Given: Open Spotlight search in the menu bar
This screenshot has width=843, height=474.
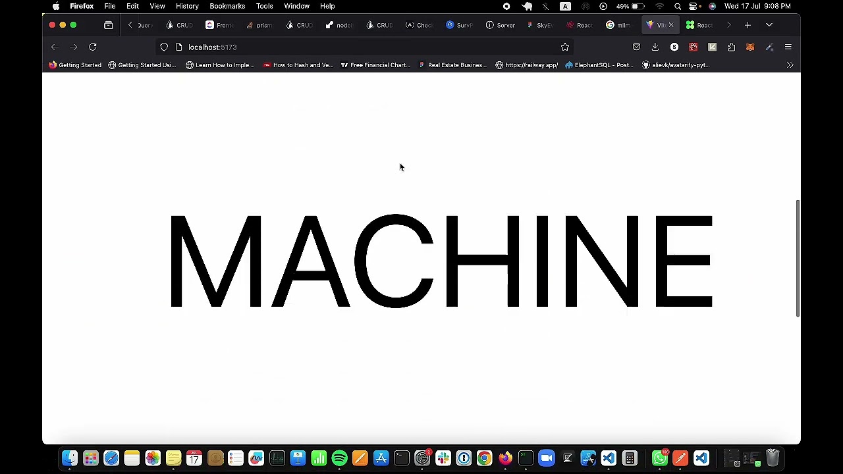Looking at the screenshot, I should 678,6.
